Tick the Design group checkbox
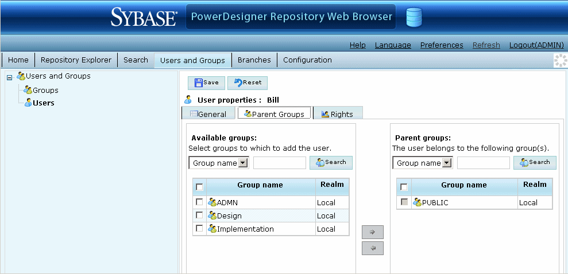The width and height of the screenshot is (568, 274). tap(199, 215)
